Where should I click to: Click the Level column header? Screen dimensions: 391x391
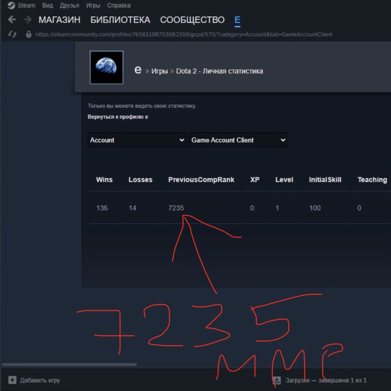pyautogui.click(x=284, y=179)
